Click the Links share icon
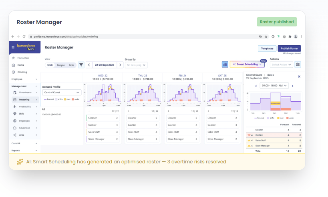 tap(15, 135)
